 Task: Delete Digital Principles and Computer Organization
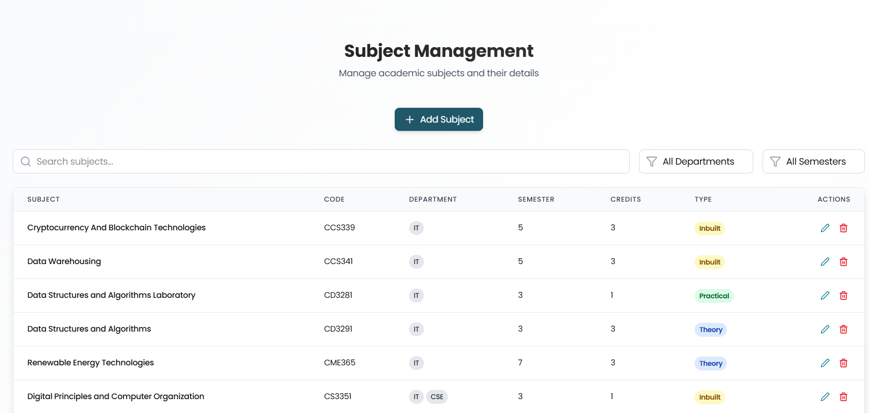tap(844, 397)
